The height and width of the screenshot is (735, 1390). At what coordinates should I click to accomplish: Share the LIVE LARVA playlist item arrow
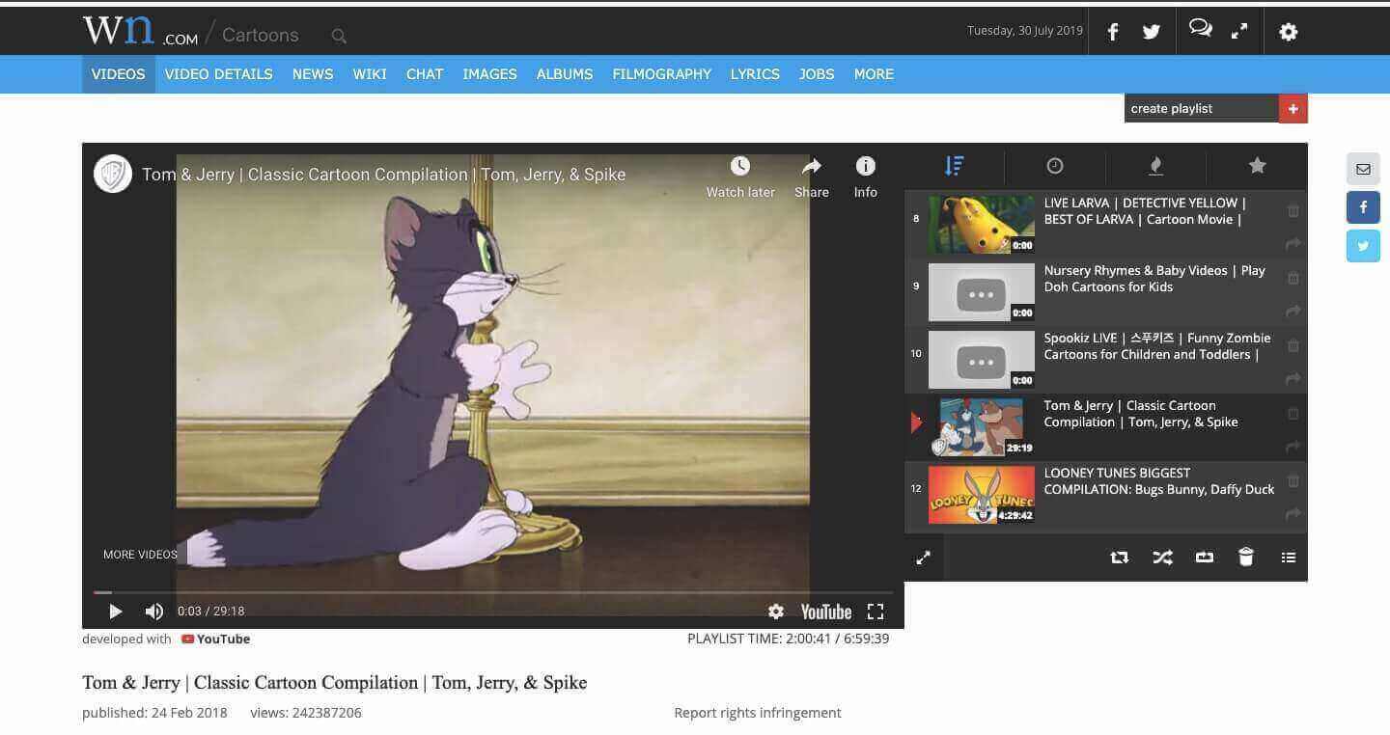(1293, 244)
